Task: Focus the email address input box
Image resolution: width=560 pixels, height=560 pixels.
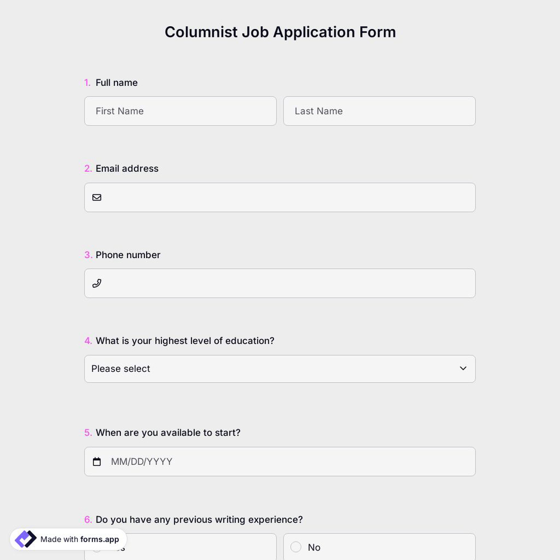Action: click(x=280, y=197)
